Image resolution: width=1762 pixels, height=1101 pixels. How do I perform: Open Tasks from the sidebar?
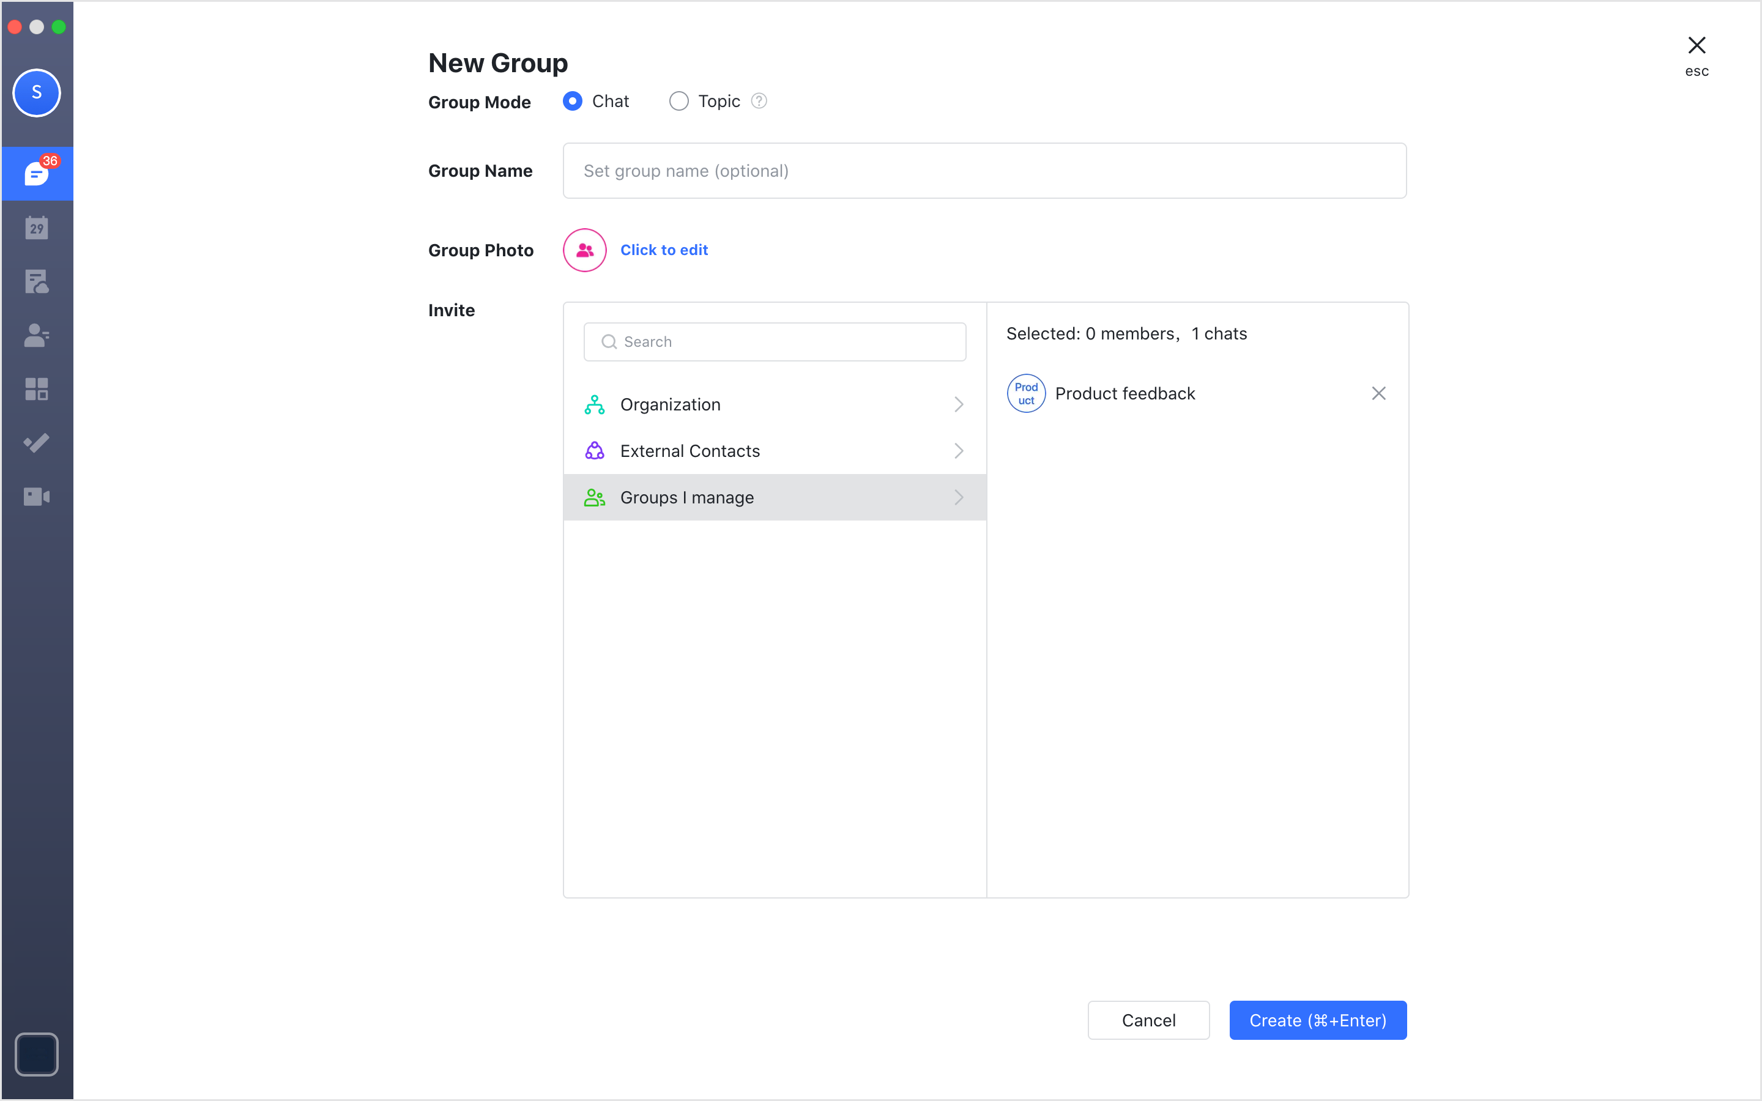tap(37, 443)
